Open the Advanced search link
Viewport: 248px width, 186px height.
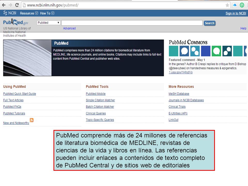(69, 28)
